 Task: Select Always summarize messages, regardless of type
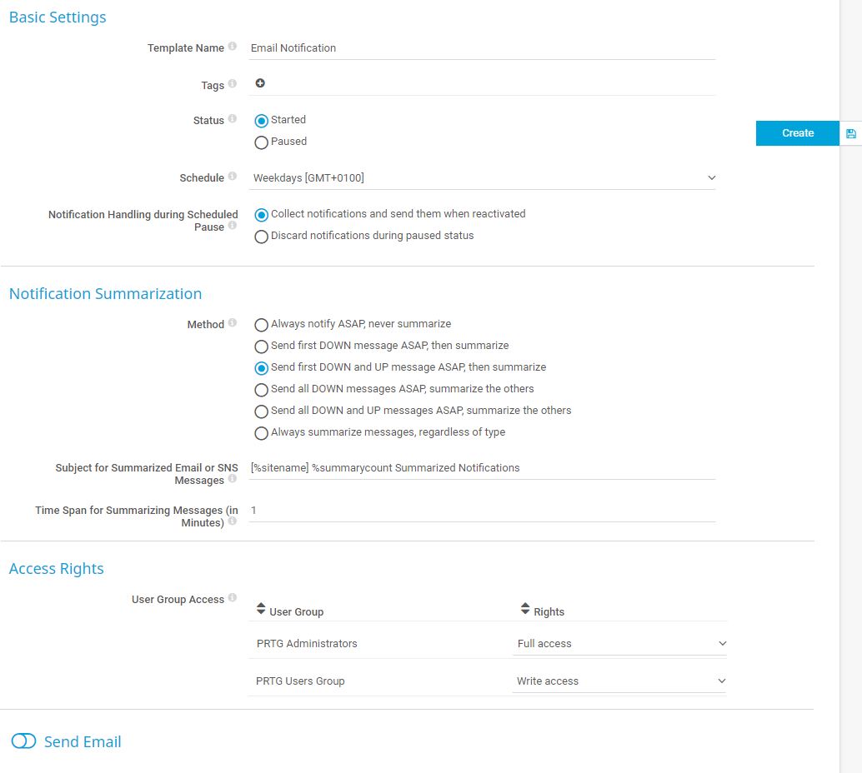[x=262, y=433]
